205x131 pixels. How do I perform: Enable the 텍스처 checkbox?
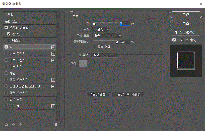pyautogui.click(x=9, y=40)
